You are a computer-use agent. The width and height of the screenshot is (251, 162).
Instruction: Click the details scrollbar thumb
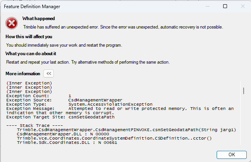point(243,91)
